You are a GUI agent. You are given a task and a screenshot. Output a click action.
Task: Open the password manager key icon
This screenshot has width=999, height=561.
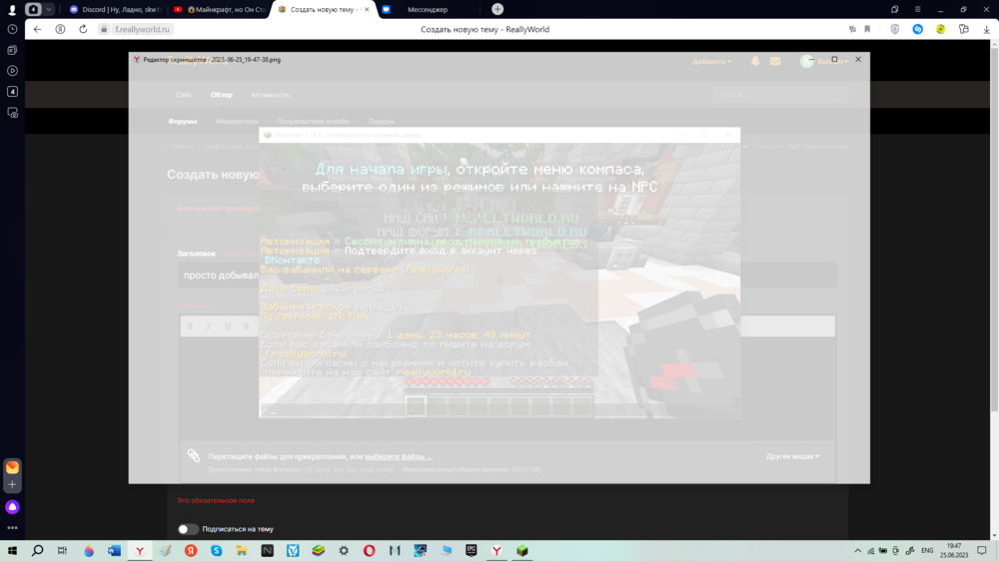852,29
